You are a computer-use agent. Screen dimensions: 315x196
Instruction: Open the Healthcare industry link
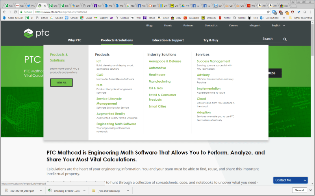click(x=157, y=75)
